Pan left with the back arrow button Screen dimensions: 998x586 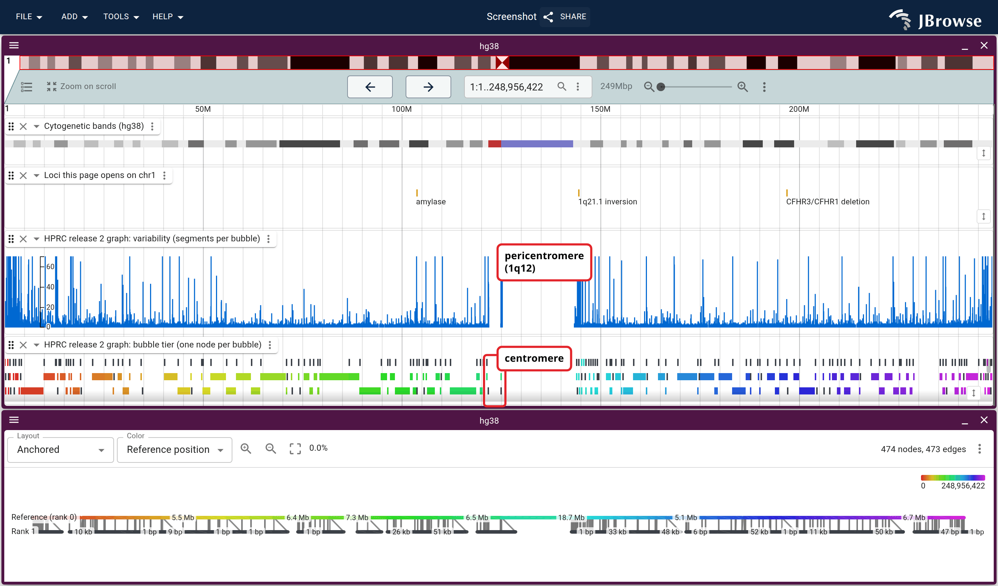click(x=370, y=87)
